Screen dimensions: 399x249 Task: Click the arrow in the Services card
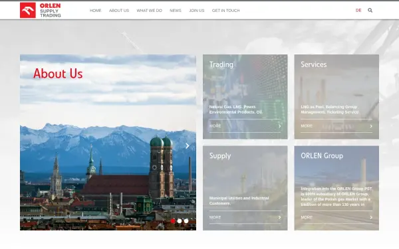coord(371,126)
